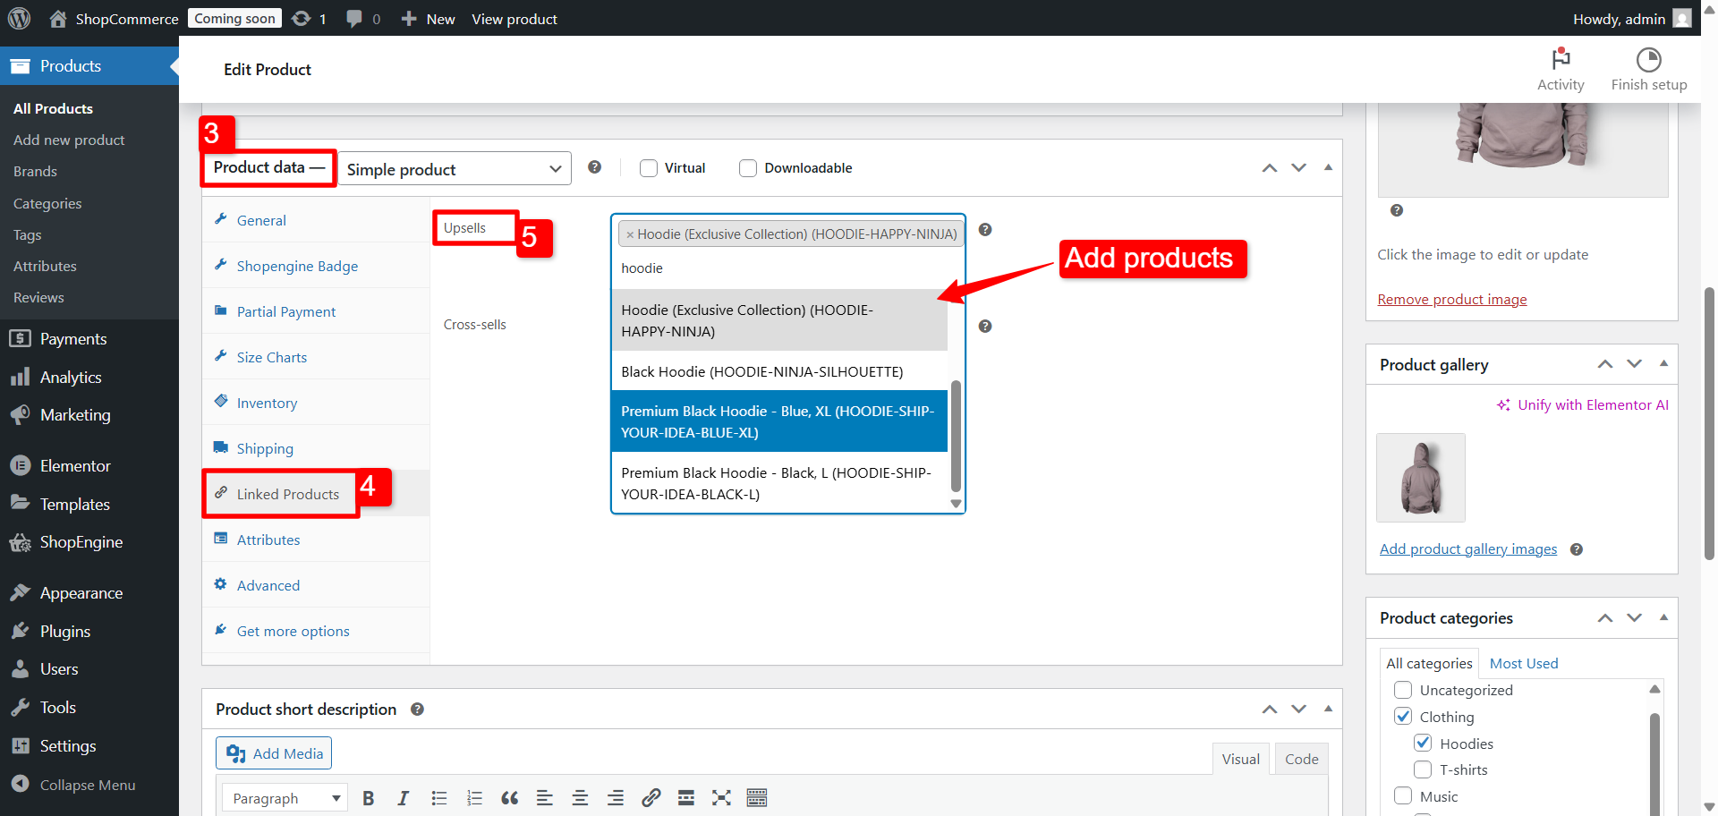The height and width of the screenshot is (816, 1718).
Task: Click the upsell results list scrollbar
Action: coord(956,437)
